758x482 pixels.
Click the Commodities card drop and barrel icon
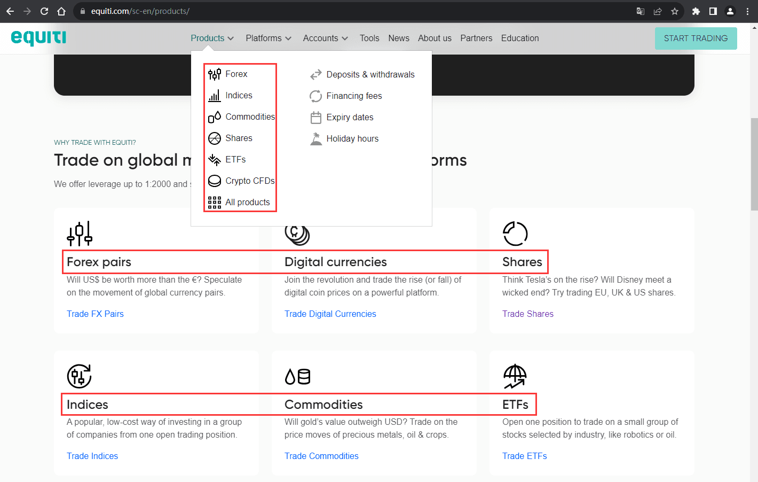point(297,377)
